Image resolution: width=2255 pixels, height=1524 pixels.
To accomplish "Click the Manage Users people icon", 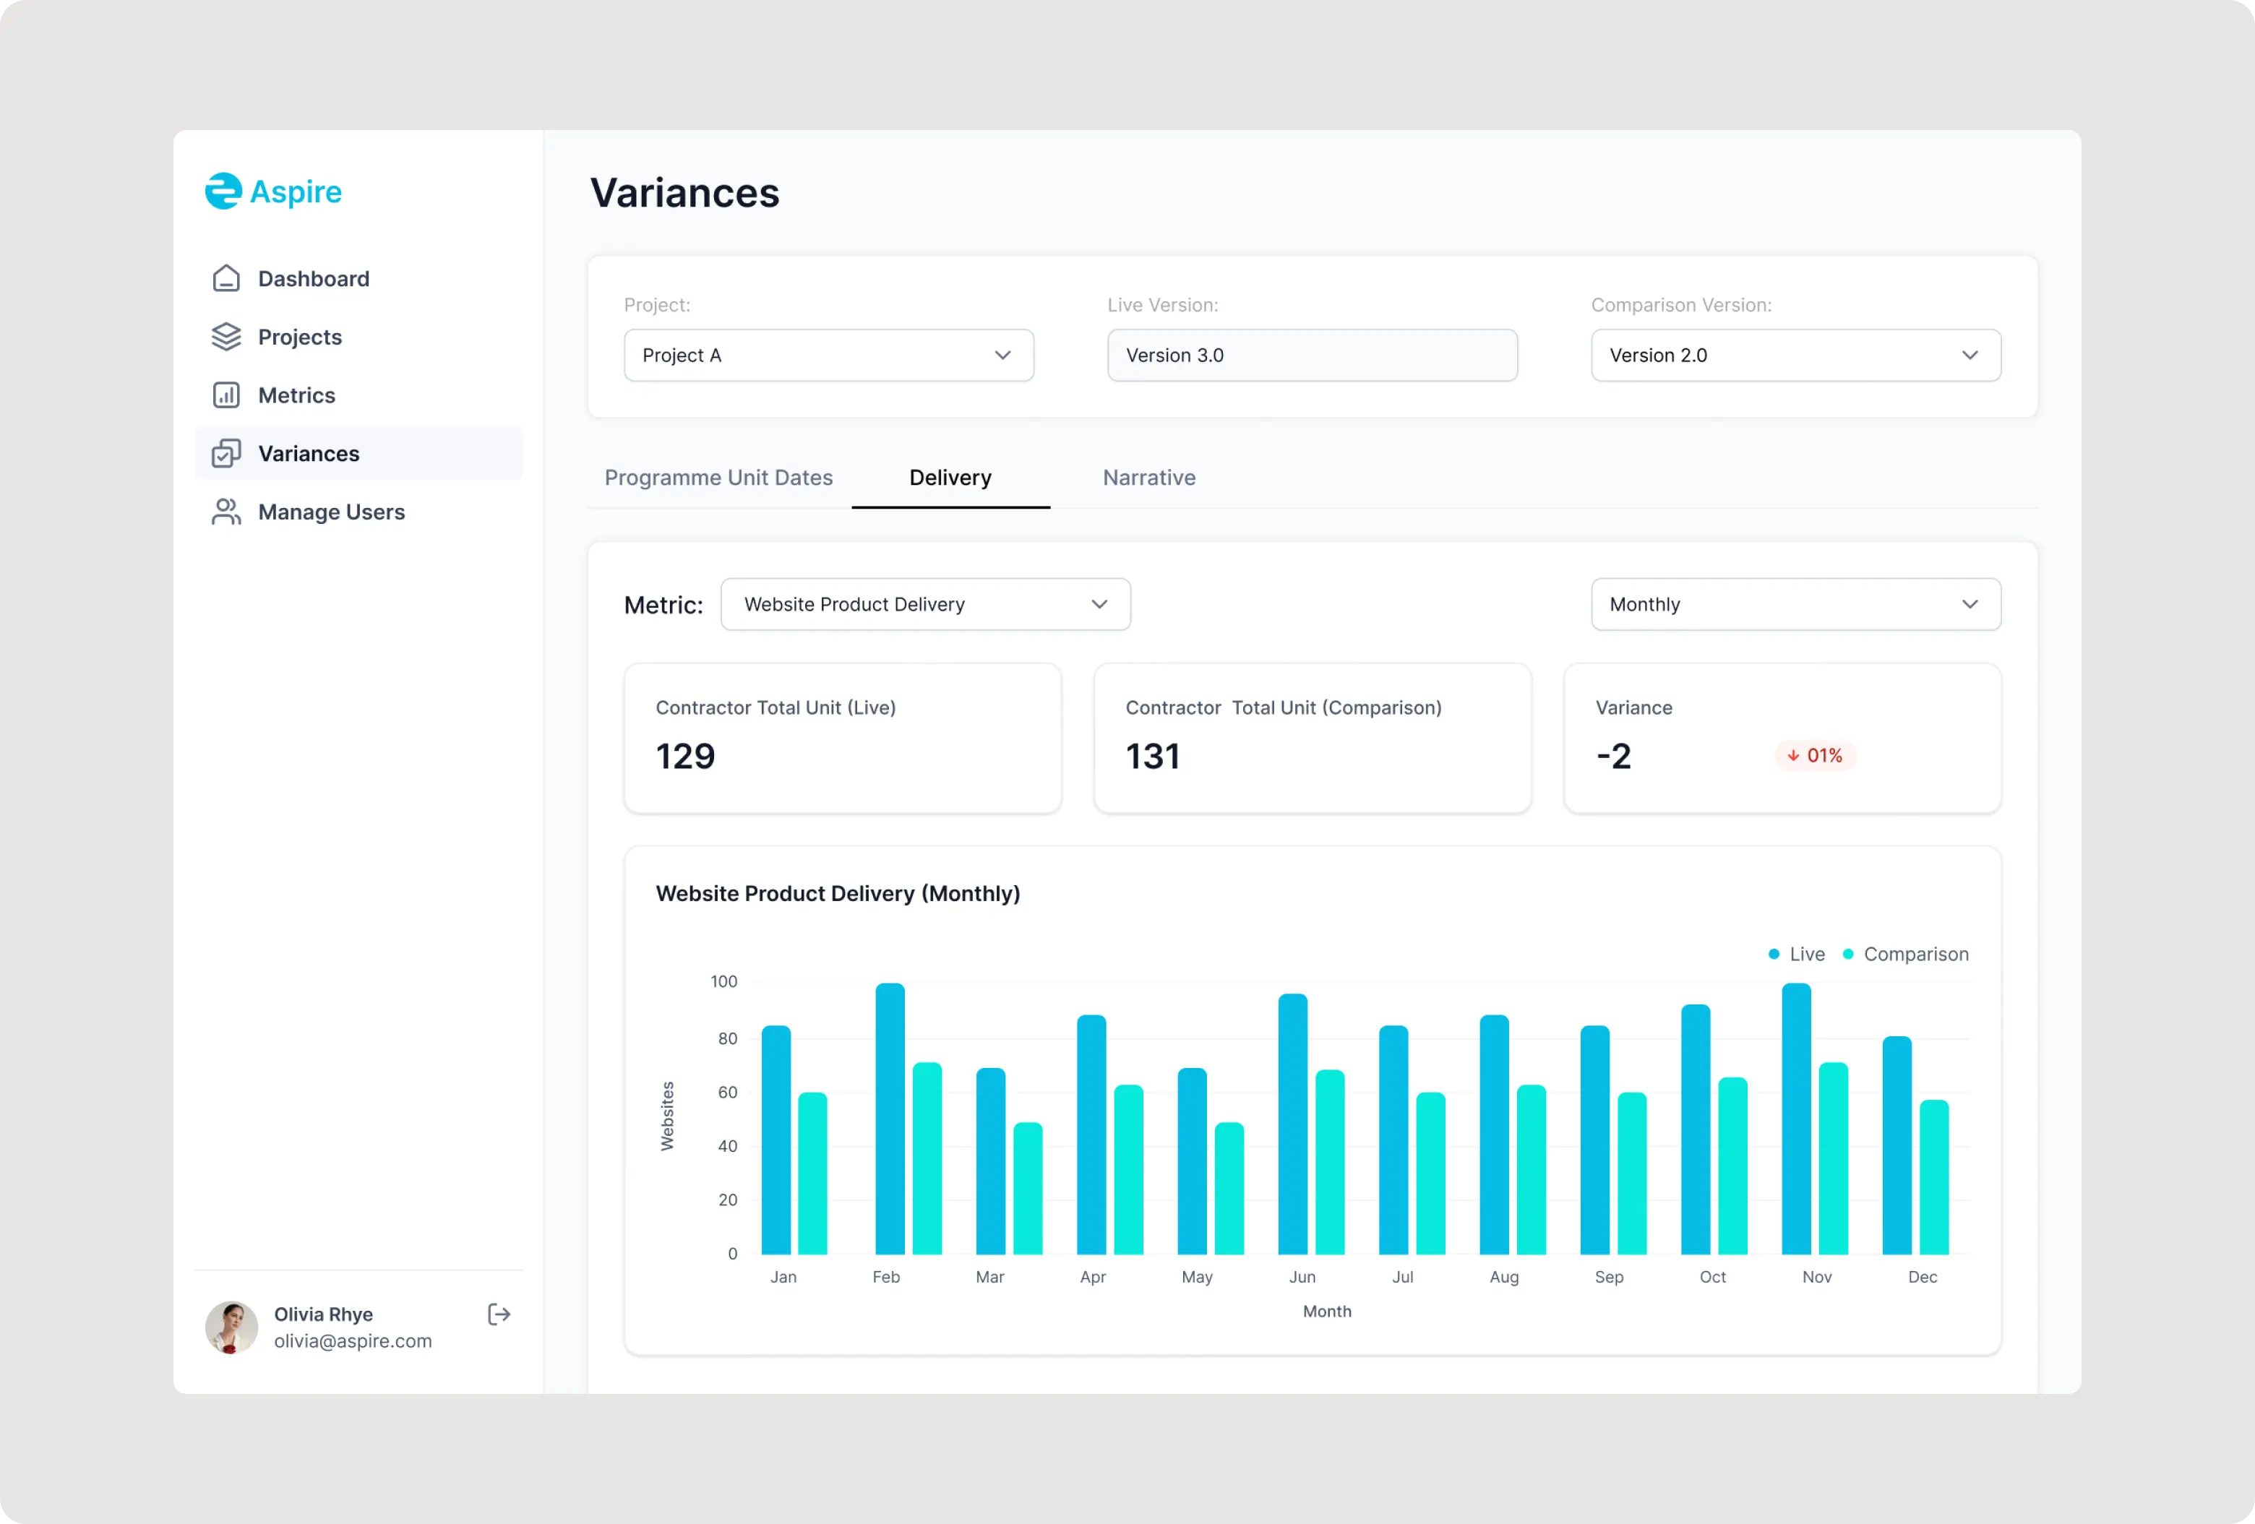I will click(x=226, y=511).
